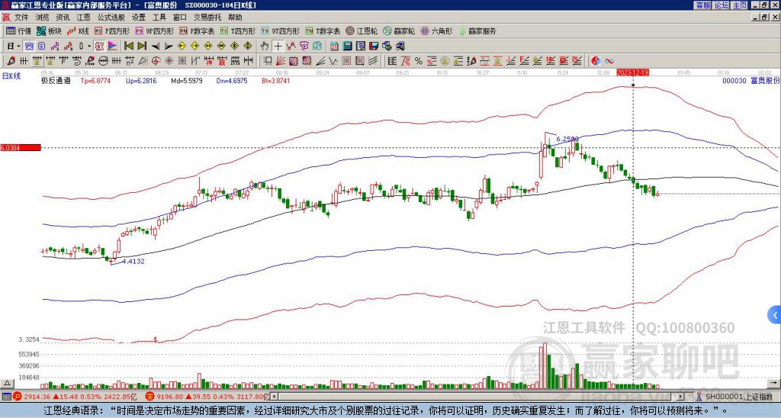Expand the 日 period dropdown

[x=19, y=47]
